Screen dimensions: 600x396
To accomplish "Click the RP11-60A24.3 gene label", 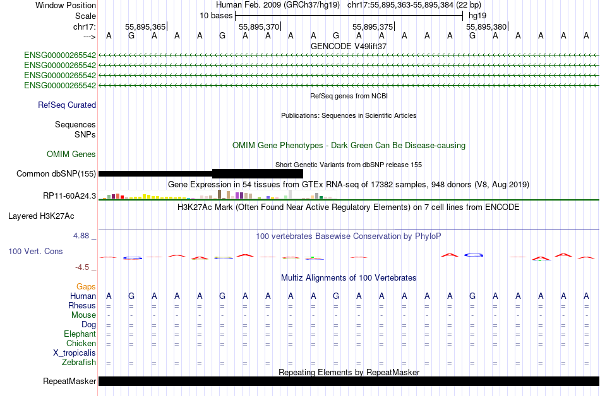I will [x=69, y=196].
